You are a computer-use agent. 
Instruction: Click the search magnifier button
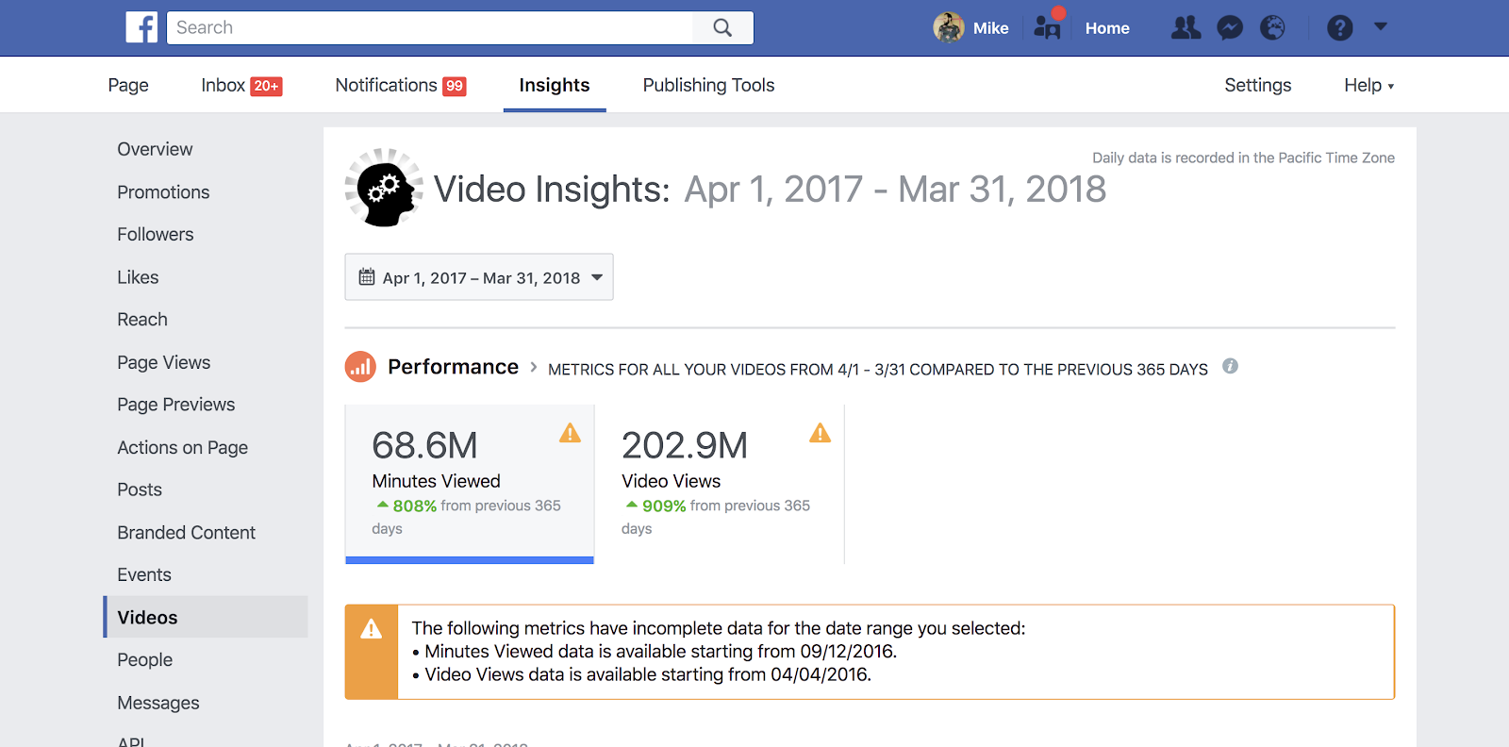pyautogui.click(x=722, y=27)
